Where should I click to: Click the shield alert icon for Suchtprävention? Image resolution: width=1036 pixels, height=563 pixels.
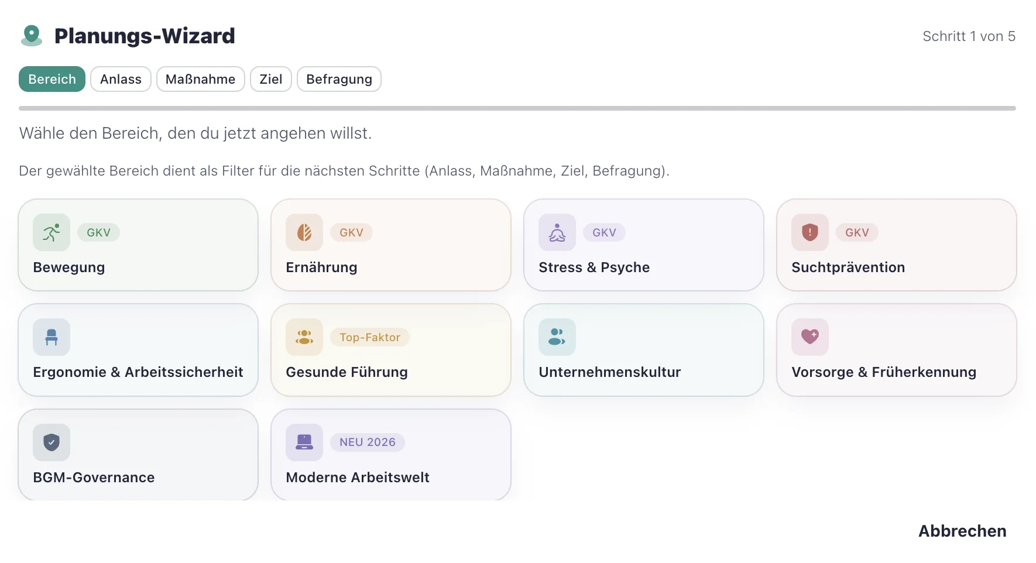[810, 233]
